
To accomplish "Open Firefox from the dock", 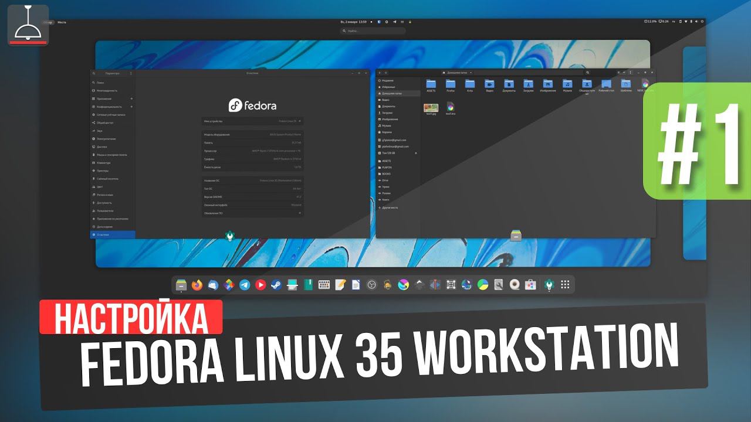I will tap(197, 285).
